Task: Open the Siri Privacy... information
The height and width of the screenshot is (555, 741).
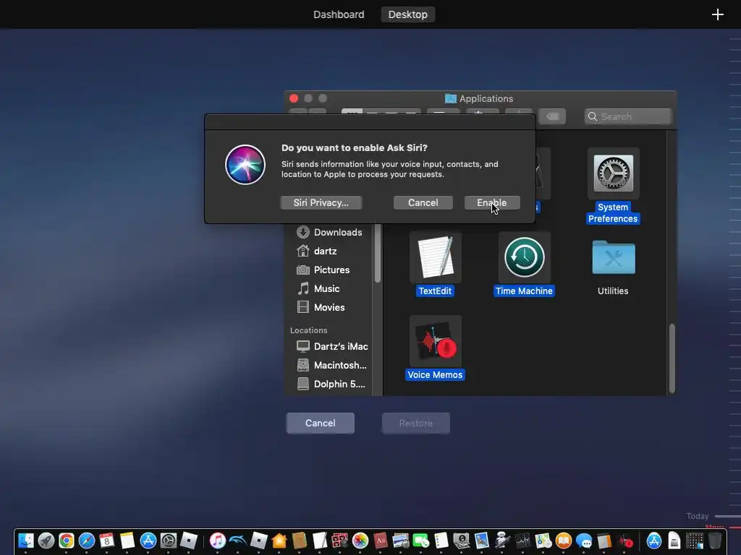Action: coord(321,202)
